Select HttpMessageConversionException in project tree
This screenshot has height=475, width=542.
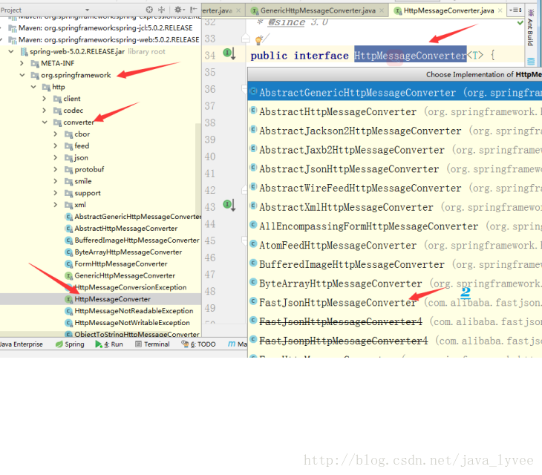pos(131,287)
